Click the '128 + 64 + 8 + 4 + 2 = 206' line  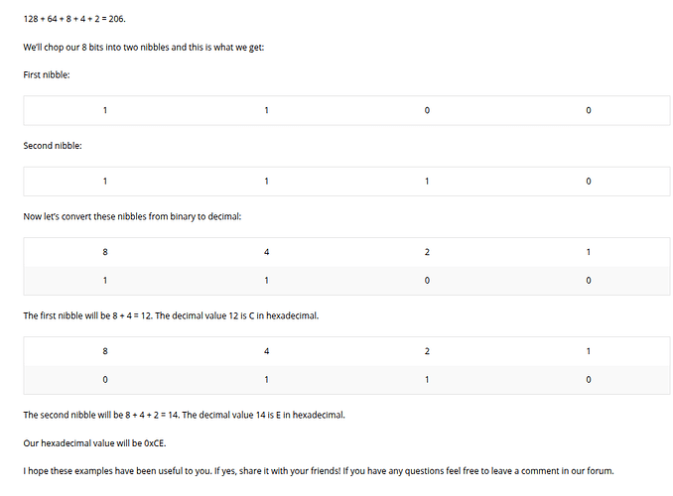coord(74,19)
